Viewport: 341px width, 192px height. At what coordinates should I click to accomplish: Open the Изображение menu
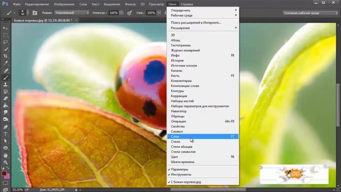pyautogui.click(x=64, y=4)
